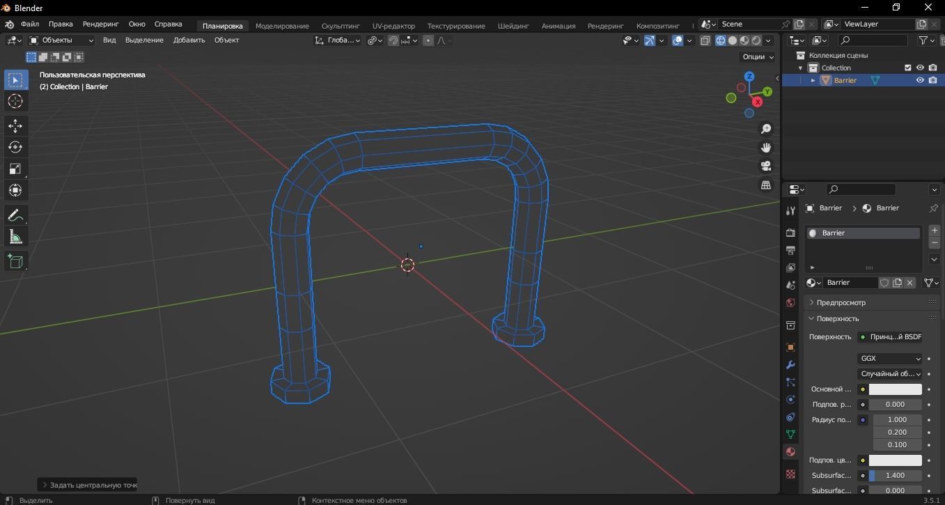Viewport: 945px width, 505px height.
Task: Toggle snapping magnet in header
Action: [x=393, y=40]
